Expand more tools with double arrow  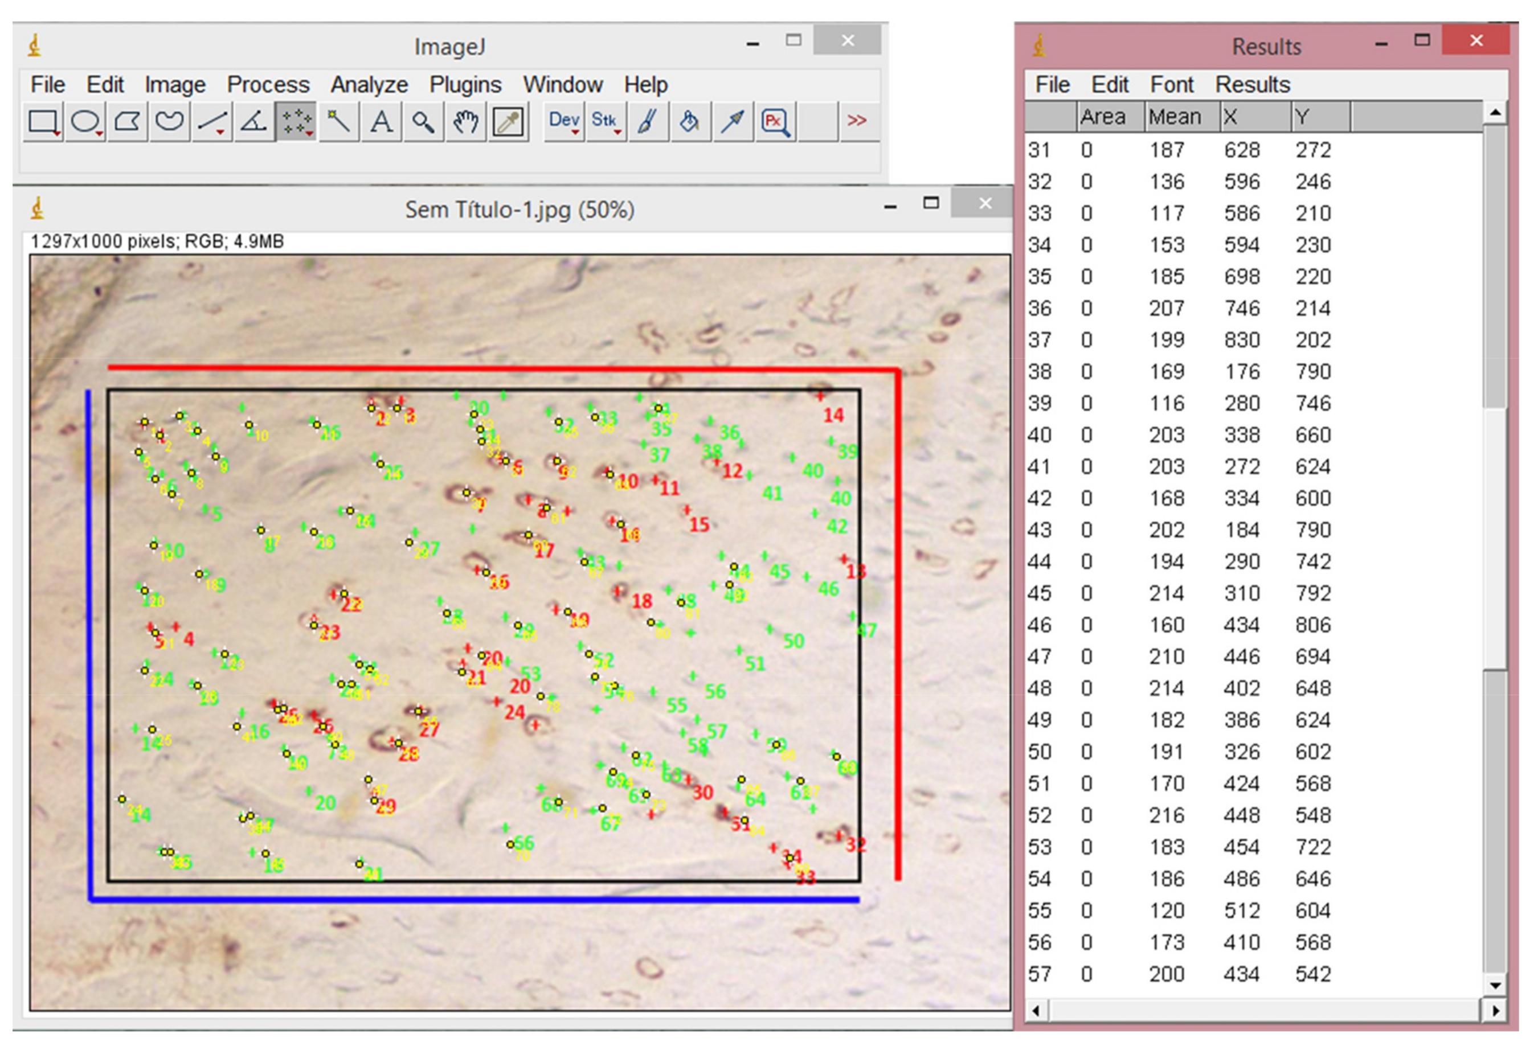click(856, 120)
